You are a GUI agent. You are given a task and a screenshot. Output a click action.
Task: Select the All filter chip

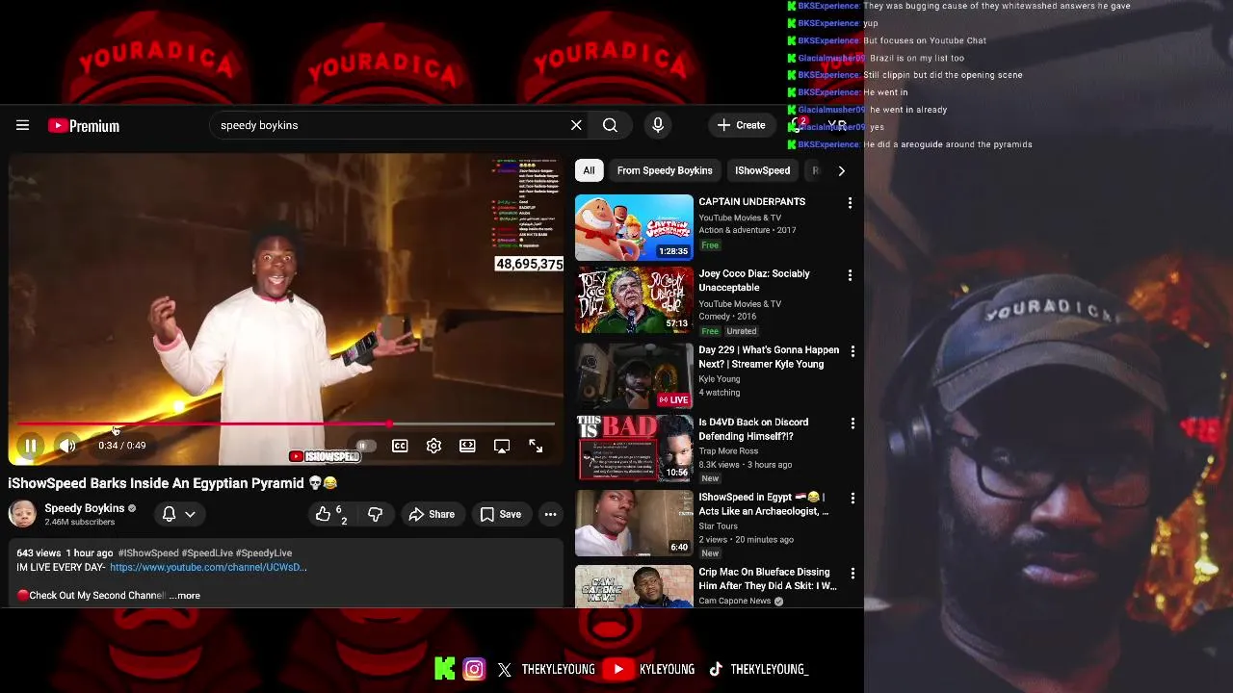589,170
